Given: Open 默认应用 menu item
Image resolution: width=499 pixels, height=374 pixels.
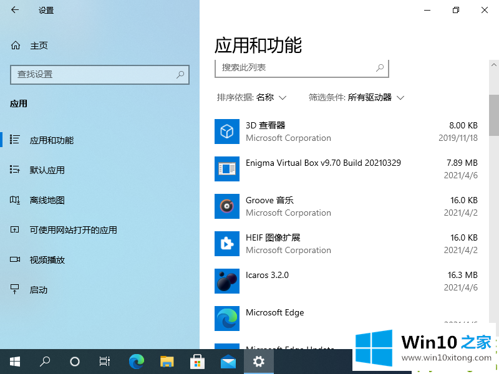Looking at the screenshot, I should click(x=47, y=170).
